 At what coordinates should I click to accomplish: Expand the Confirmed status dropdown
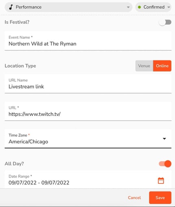153,7
